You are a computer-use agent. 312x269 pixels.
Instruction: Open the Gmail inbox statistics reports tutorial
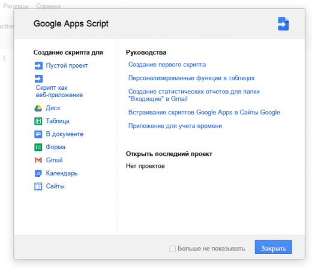tap(194, 95)
